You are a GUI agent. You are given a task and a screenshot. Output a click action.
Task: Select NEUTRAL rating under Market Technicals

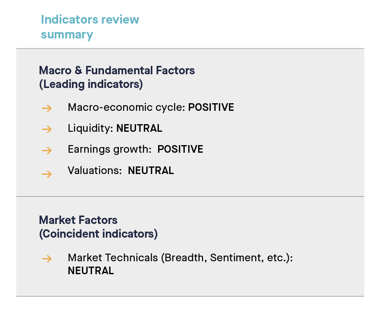91,271
